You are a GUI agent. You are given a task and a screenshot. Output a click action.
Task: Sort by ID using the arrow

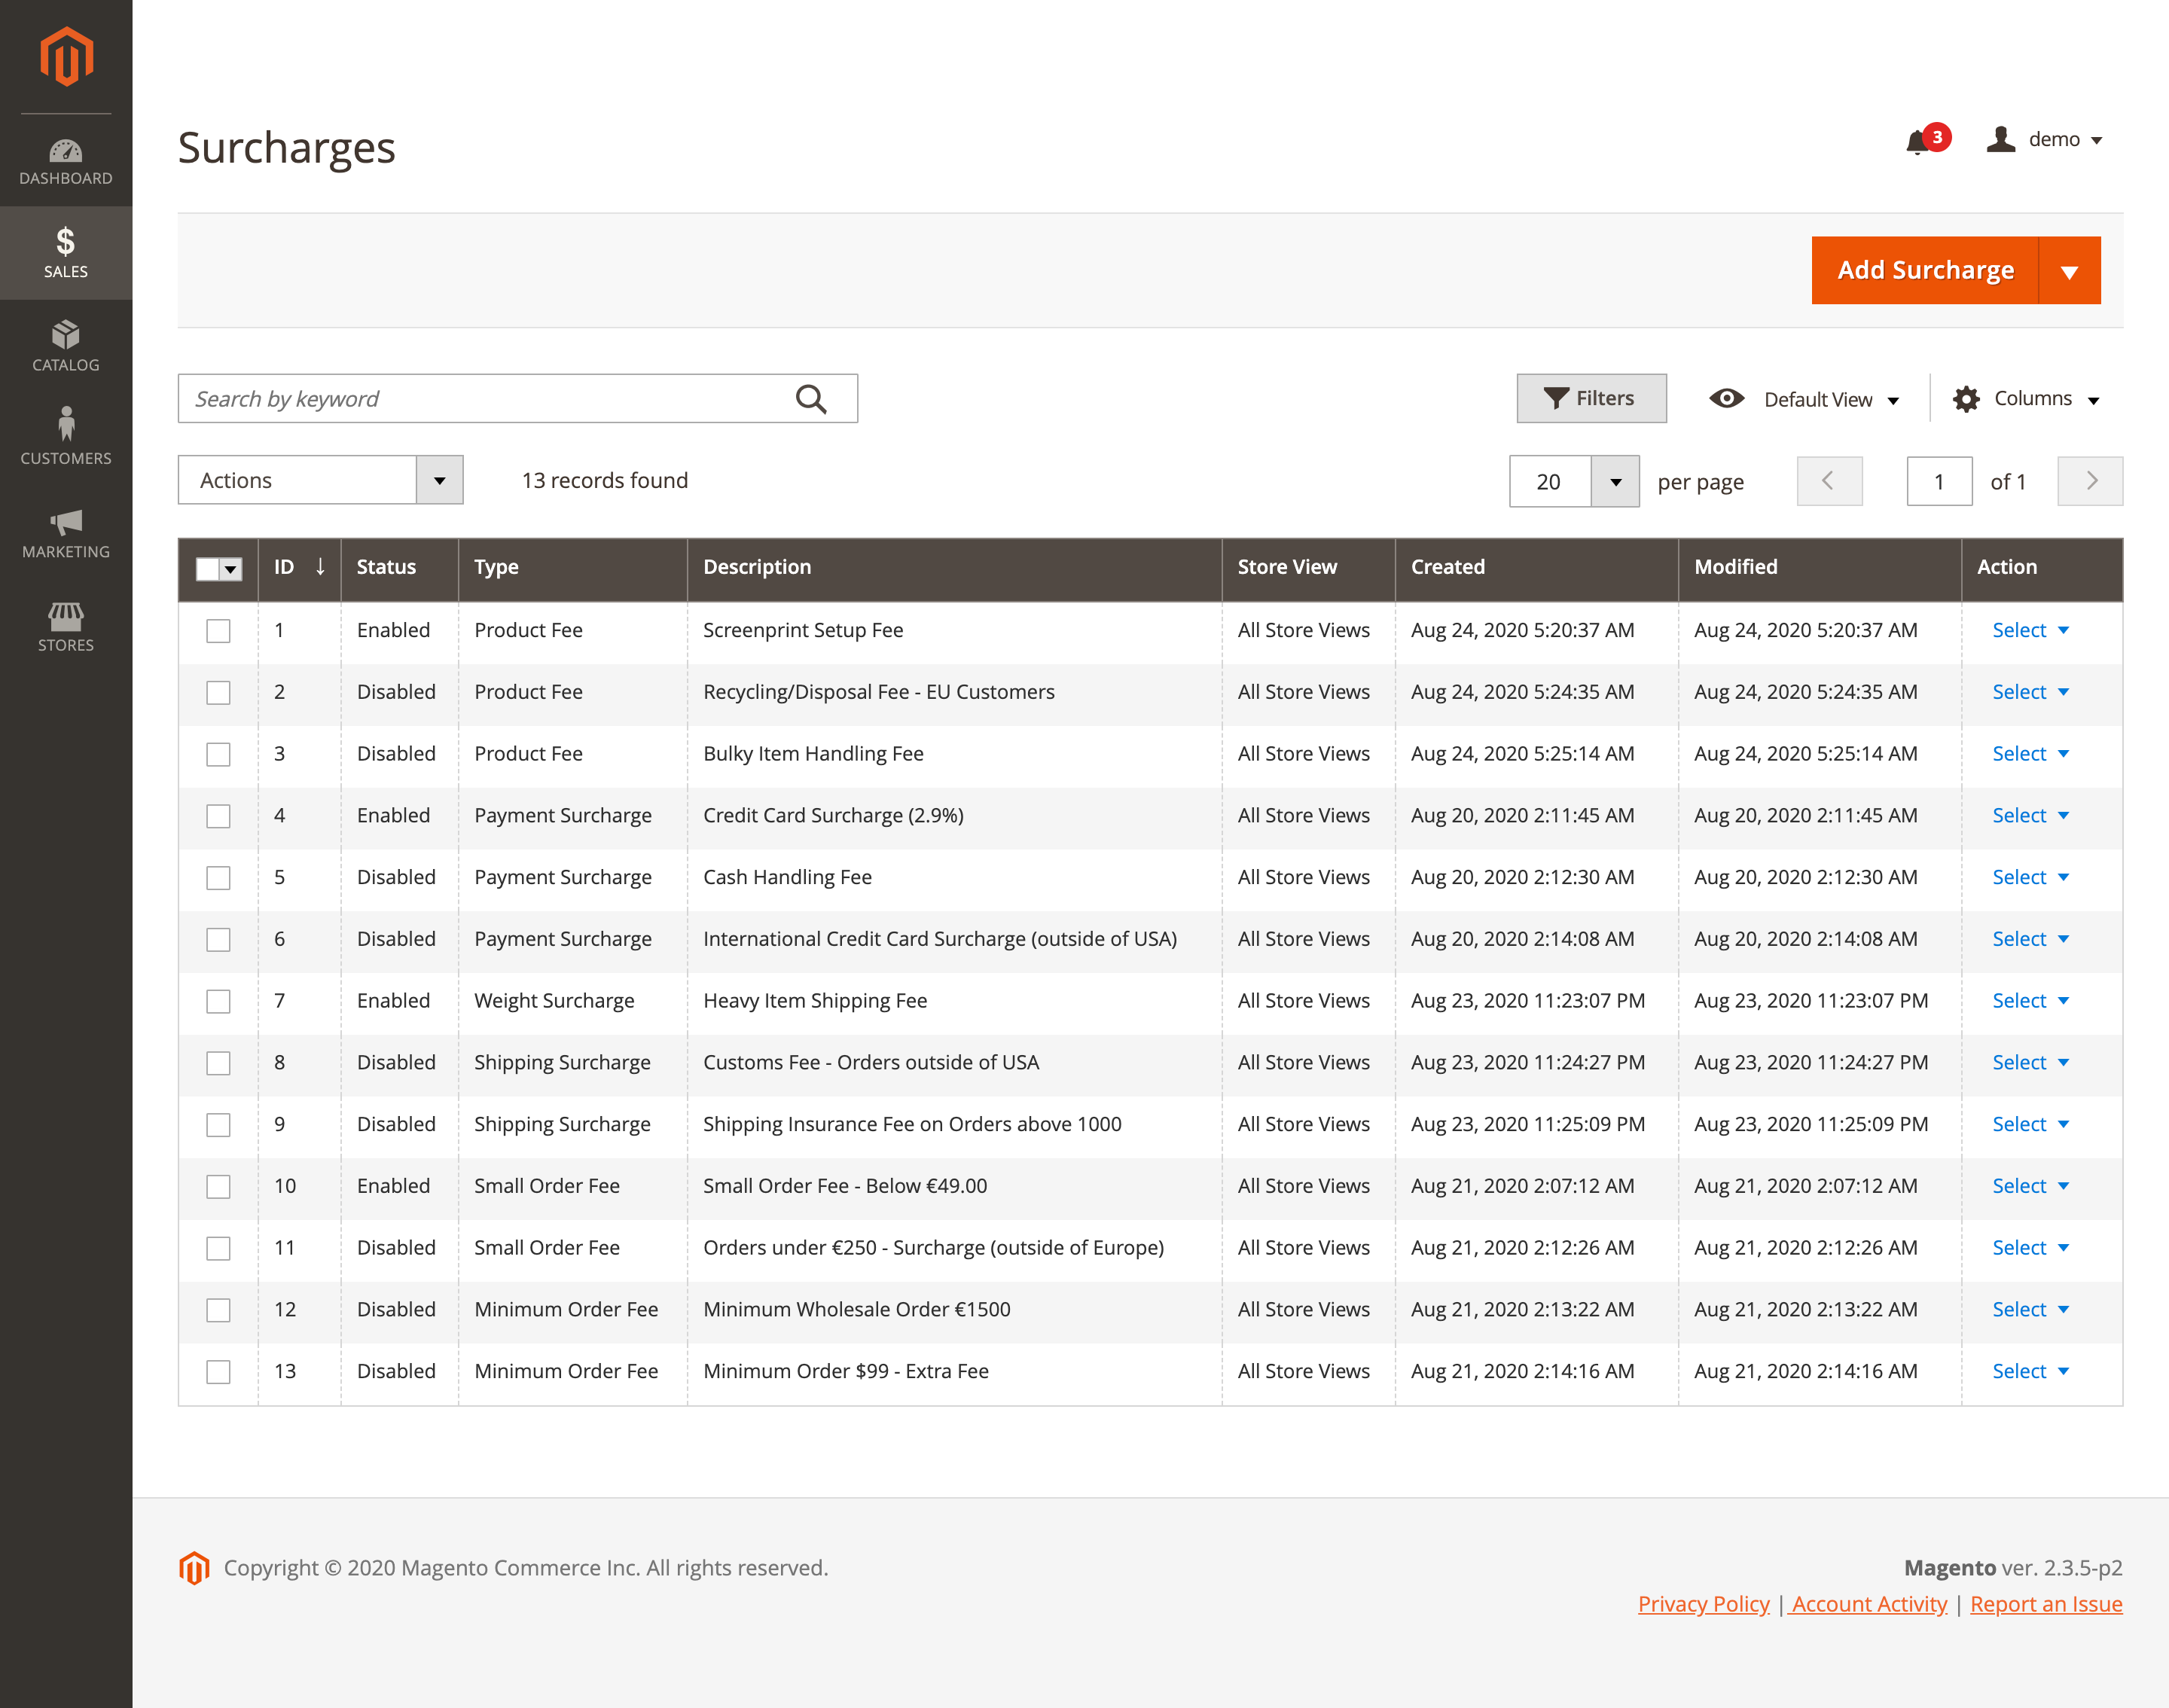click(320, 567)
